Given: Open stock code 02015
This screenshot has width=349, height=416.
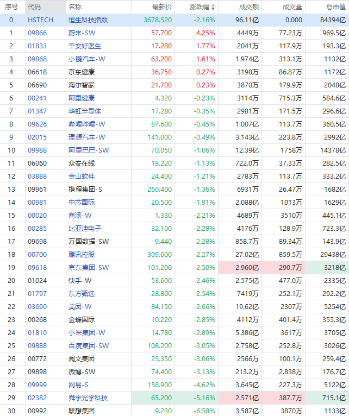Looking at the screenshot, I should tap(37, 137).
